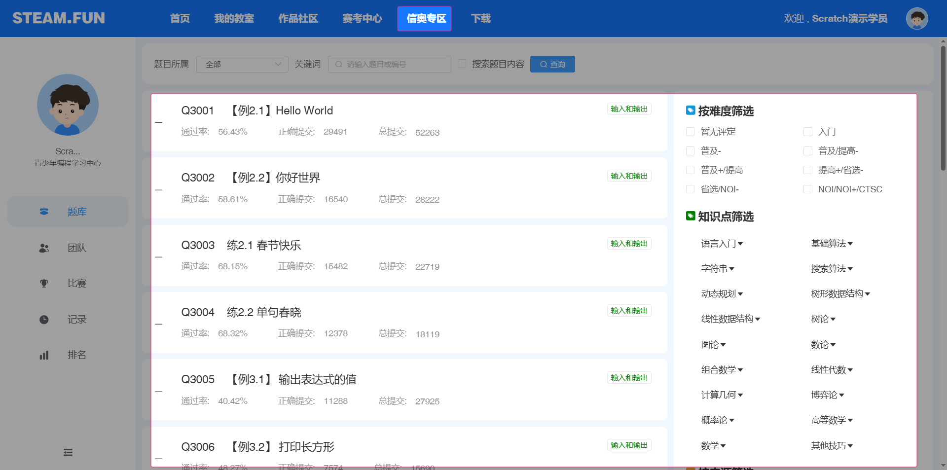
Task: Check the 普及+/提高 difficulty box
Action: 691,170
